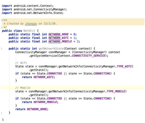Click the return NETWORN_NONE statement
Screen dimensions: 145x123
(32, 109)
